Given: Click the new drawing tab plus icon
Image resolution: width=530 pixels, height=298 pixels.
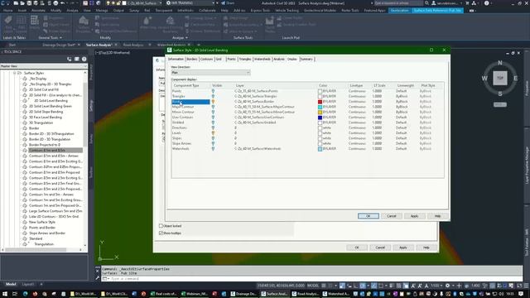Looking at the screenshot, I should (x=199, y=45).
